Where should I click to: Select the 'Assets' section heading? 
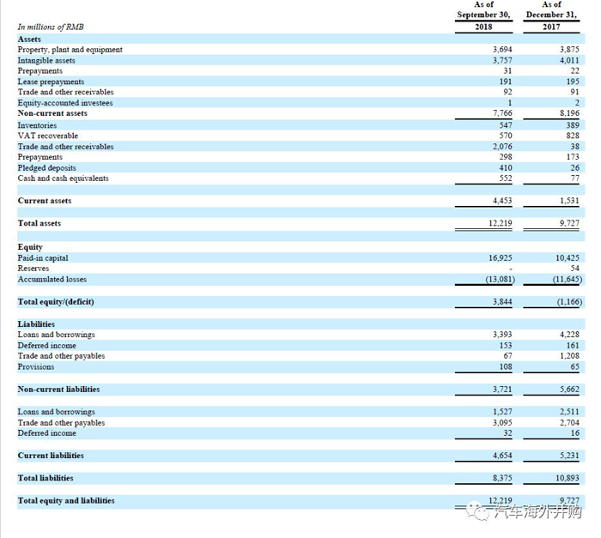click(29, 39)
